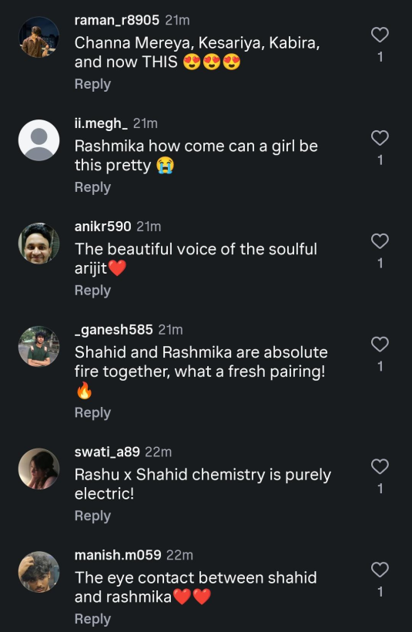Like swati_a89's chemistry comment

380,466
